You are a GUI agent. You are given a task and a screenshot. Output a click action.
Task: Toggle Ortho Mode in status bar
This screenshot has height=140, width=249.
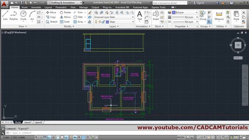tap(49, 137)
